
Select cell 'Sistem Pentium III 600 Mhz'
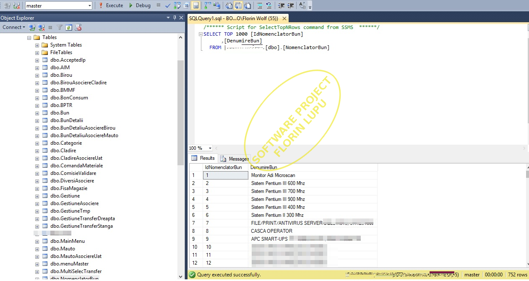313,183
